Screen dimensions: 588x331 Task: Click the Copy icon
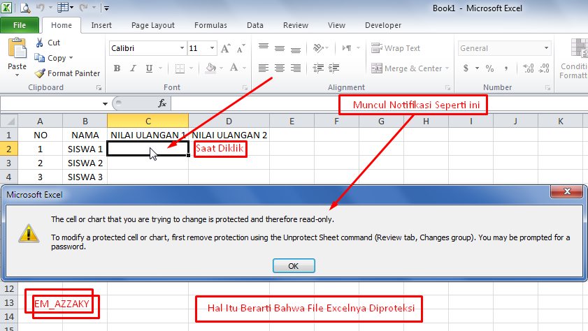pos(39,58)
